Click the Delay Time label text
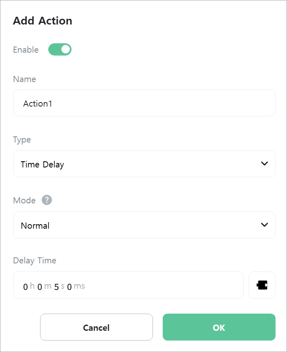The width and height of the screenshot is (287, 352). [35, 261]
